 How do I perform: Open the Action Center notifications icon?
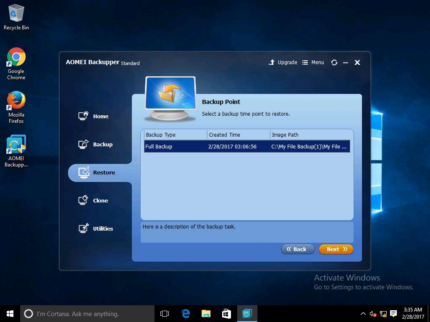393,314
